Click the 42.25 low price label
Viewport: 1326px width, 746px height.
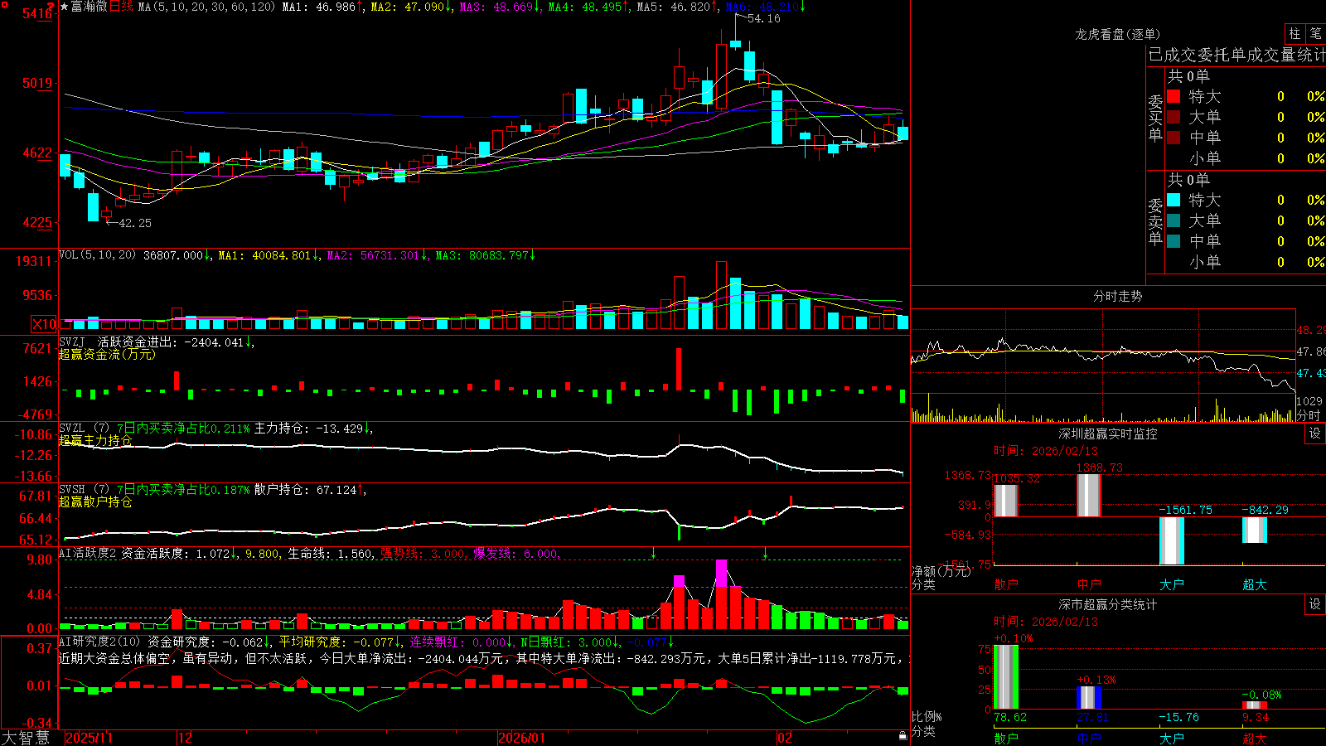135,223
